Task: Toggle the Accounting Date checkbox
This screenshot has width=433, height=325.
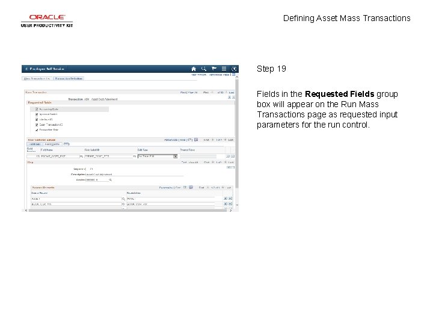Action: click(x=37, y=110)
